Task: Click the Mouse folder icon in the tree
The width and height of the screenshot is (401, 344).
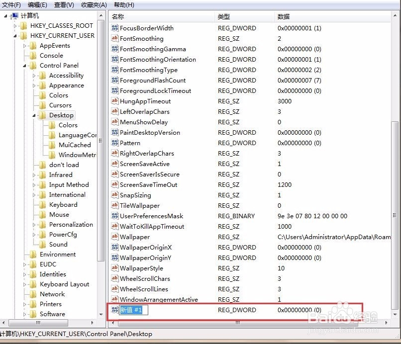Action: click(x=43, y=215)
